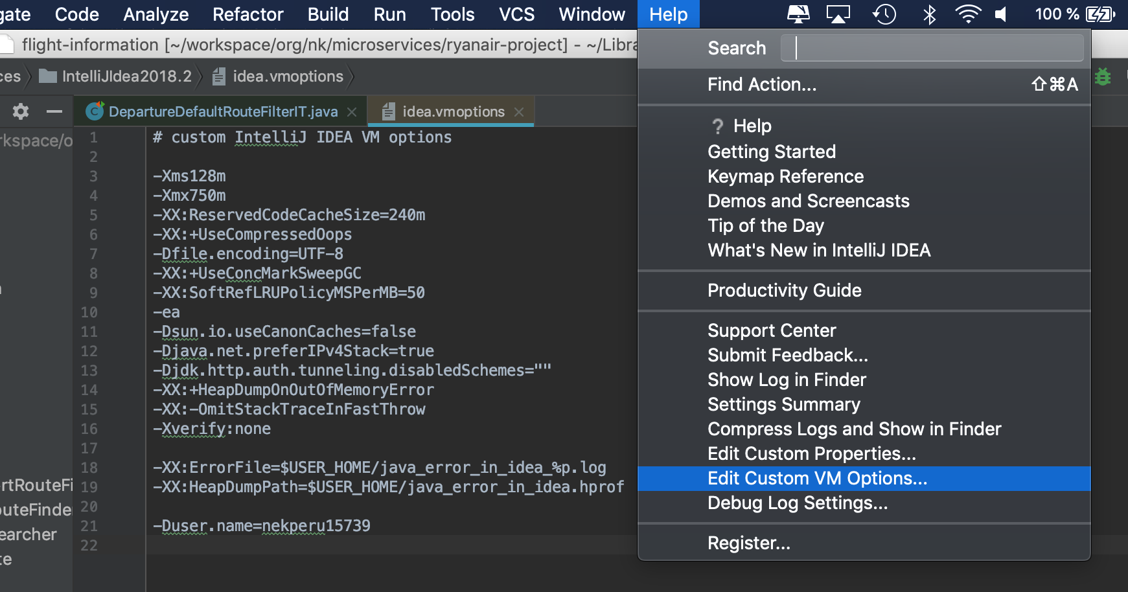1128x592 pixels.
Task: Click the idea.vmoptions file icon in breadcrumb
Action: coord(219,77)
